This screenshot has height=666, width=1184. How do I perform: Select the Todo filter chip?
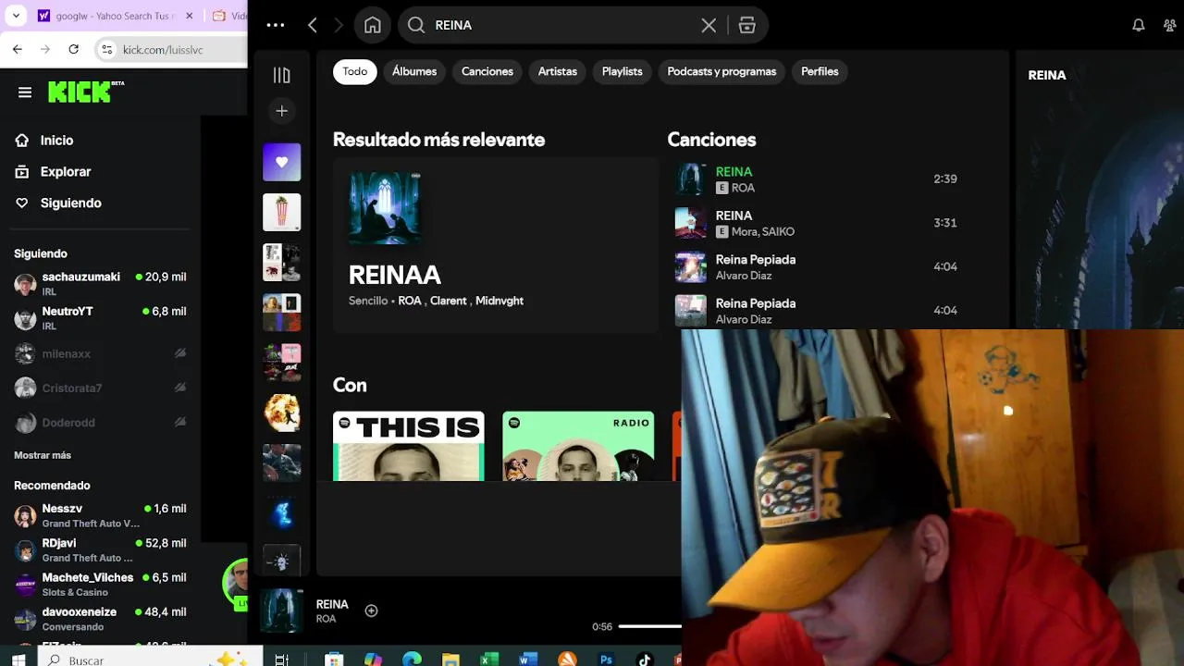coord(355,71)
